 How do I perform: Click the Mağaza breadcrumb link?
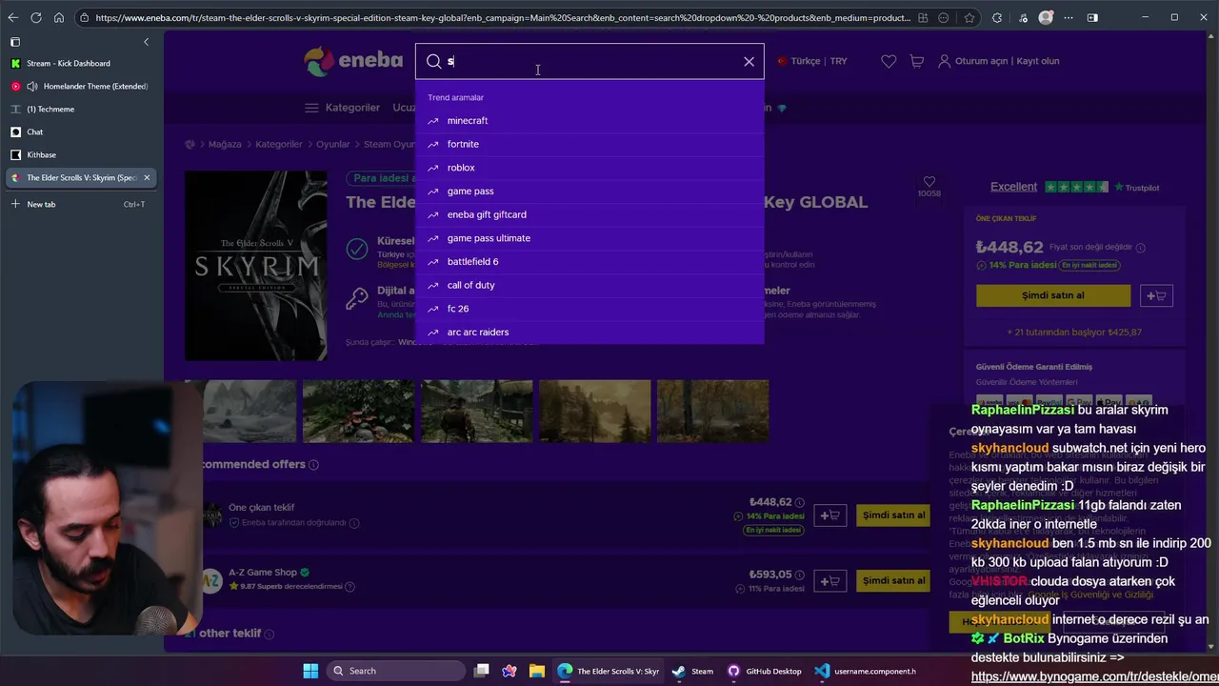[225, 144]
